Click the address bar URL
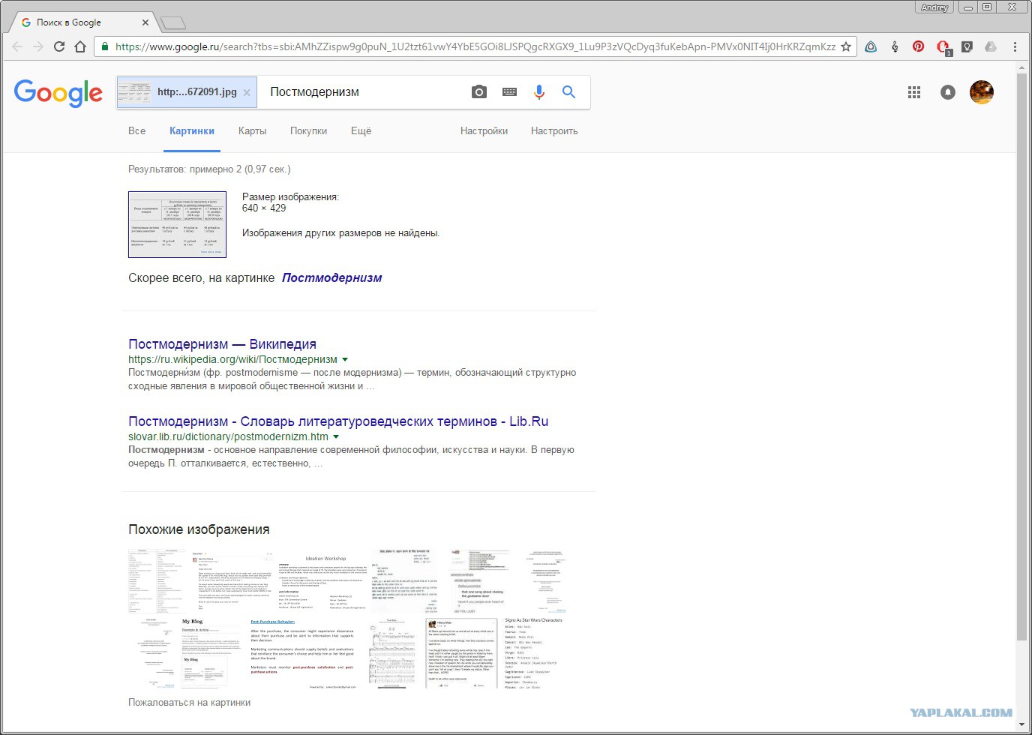Image resolution: width=1032 pixels, height=735 pixels. click(475, 46)
